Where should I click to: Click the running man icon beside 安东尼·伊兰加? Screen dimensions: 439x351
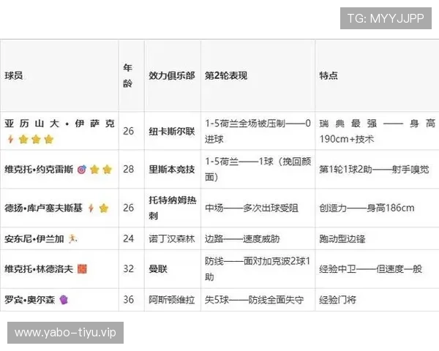coord(72,239)
